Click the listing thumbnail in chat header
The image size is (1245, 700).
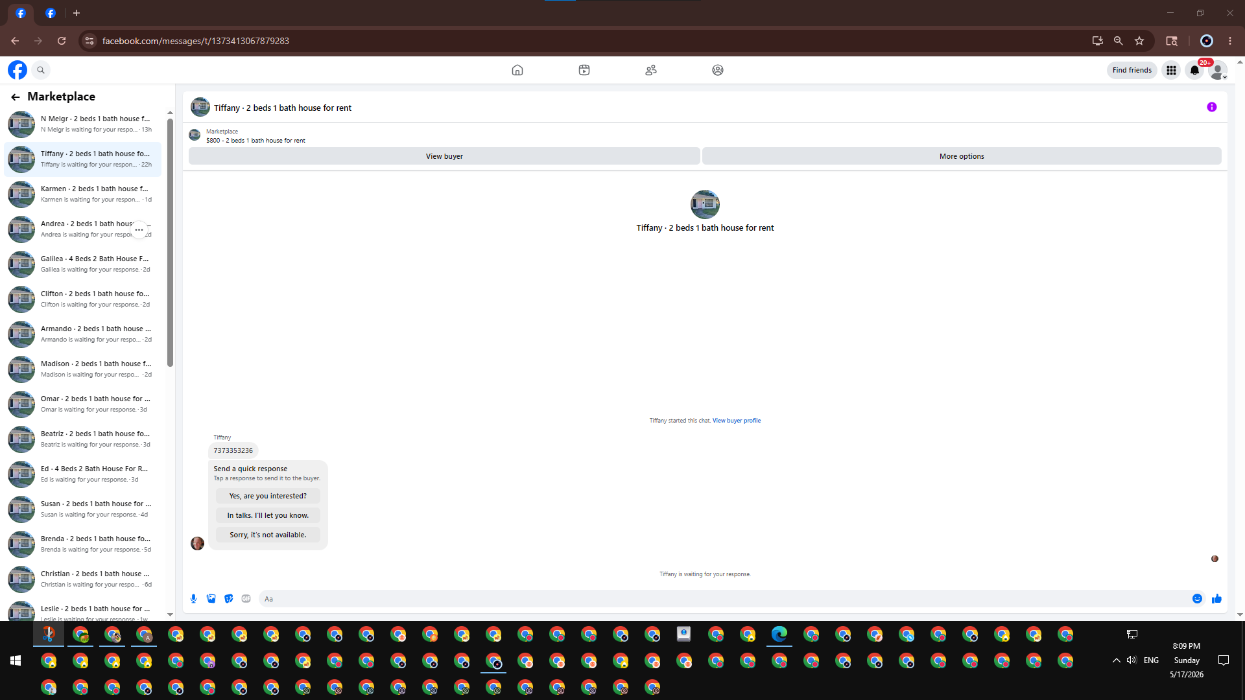(200, 107)
